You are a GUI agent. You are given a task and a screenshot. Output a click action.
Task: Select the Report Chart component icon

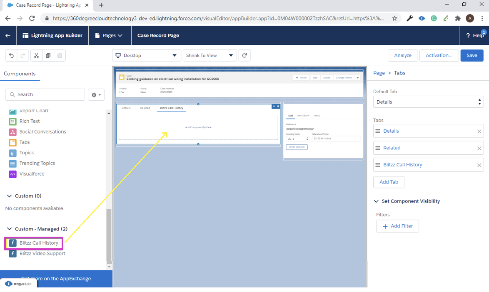(x=12, y=111)
